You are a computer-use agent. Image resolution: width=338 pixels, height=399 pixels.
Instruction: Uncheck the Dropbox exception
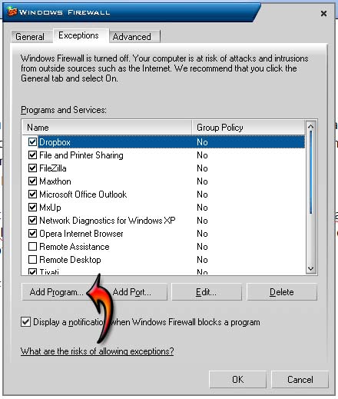(x=32, y=141)
